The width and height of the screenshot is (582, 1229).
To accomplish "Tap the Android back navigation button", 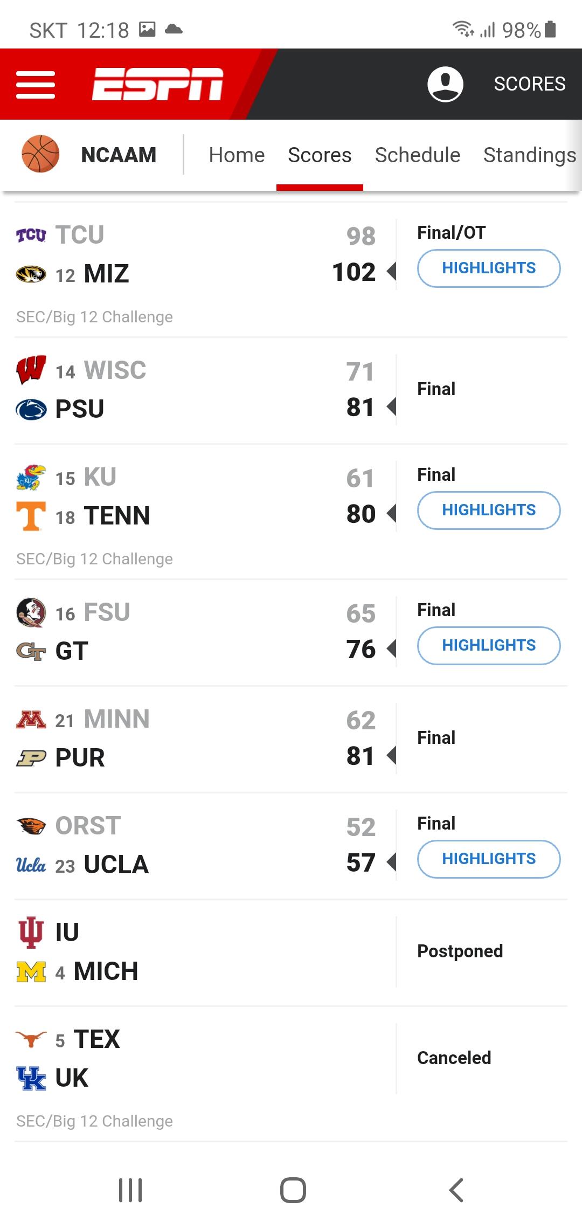I will tap(456, 1190).
